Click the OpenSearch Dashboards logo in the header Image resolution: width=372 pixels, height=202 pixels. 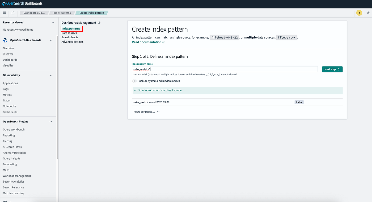point(22,4)
